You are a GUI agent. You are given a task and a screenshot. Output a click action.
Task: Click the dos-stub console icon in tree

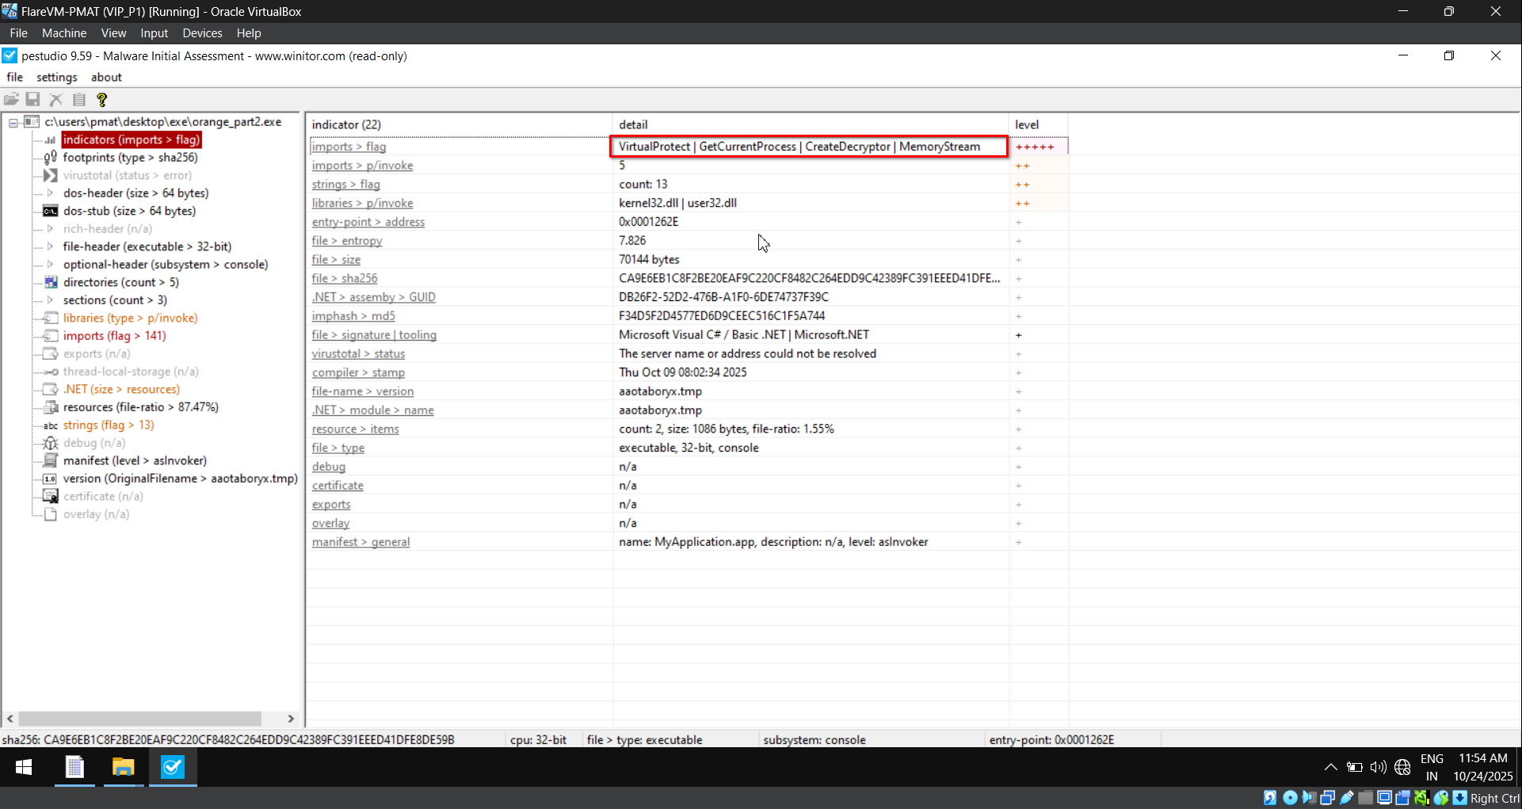click(51, 211)
